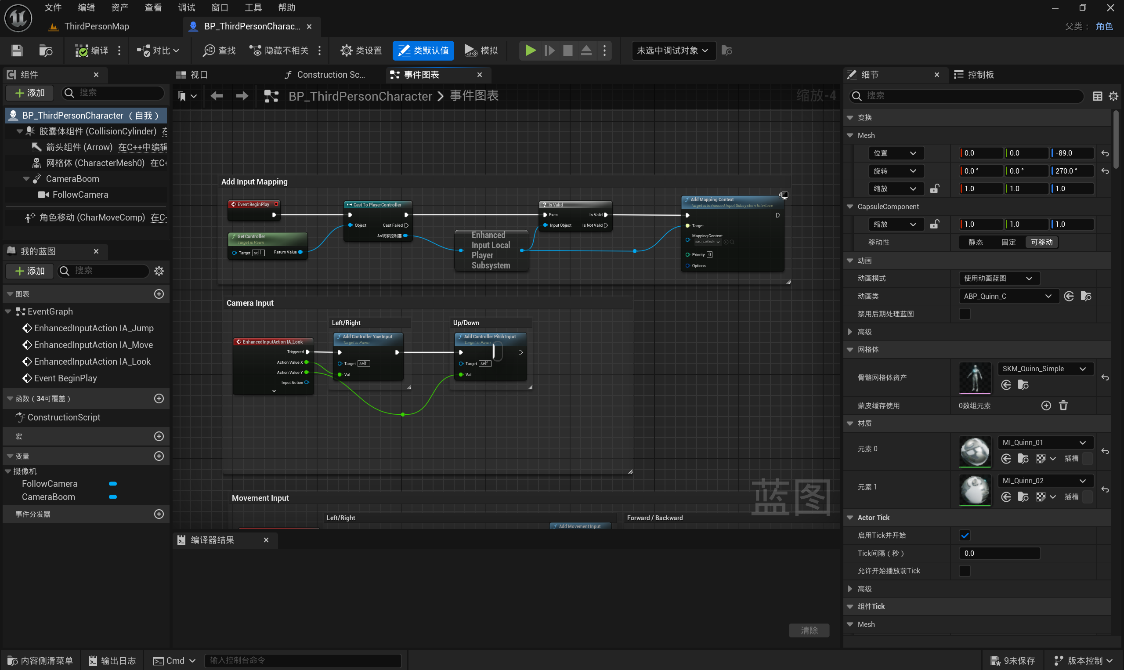Enable 允许开始播放前Tick checkbox
The height and width of the screenshot is (670, 1124).
[x=965, y=571]
